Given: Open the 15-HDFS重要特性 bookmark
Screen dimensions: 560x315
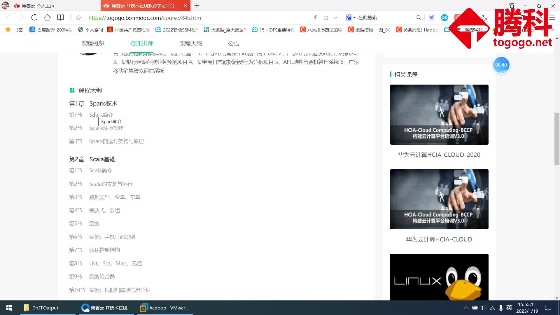Looking at the screenshot, I should point(273,30).
